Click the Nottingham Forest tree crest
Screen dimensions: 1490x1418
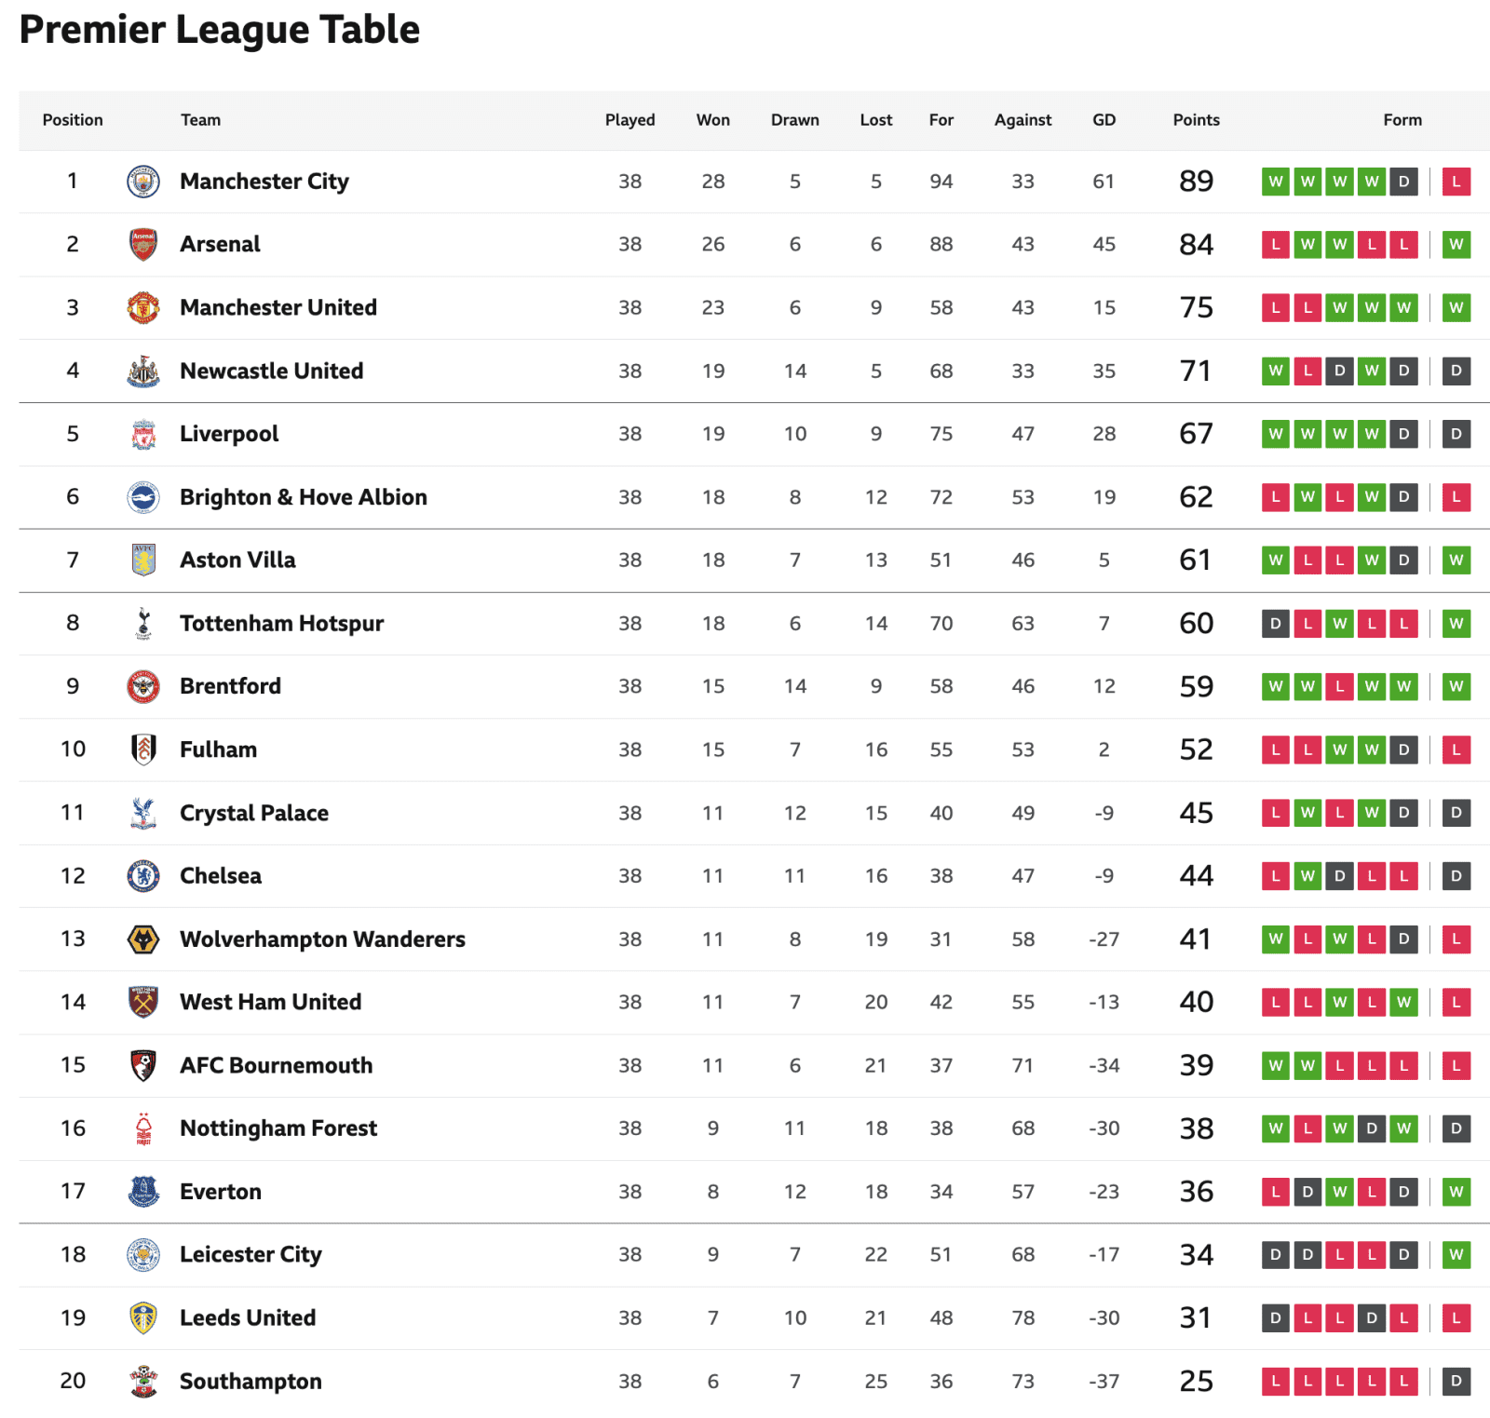tap(143, 1128)
